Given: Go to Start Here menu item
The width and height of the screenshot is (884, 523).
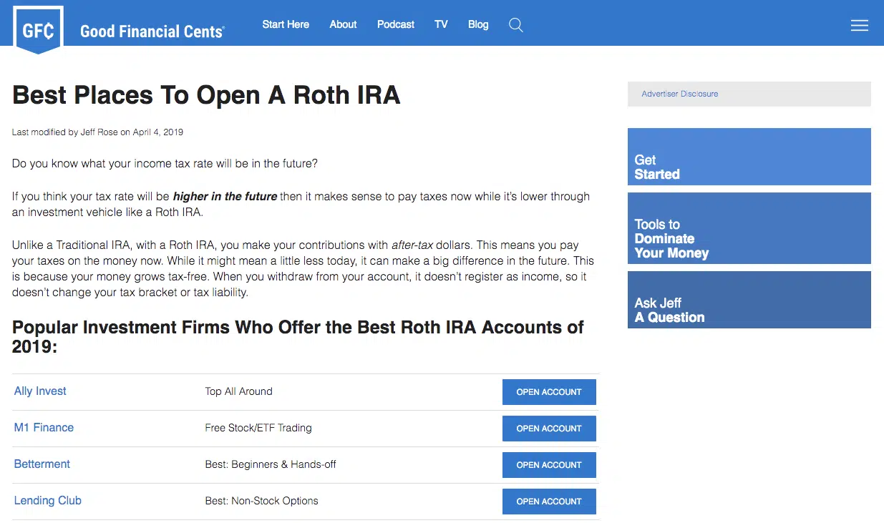Looking at the screenshot, I should point(286,24).
